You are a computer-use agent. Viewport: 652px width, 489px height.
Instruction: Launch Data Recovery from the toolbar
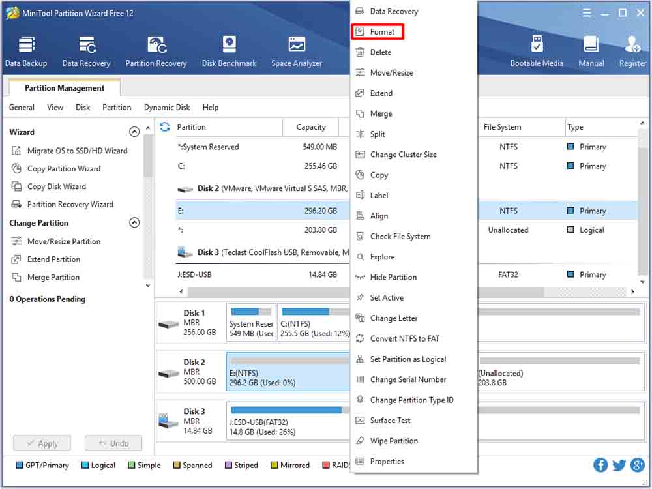pos(87,51)
